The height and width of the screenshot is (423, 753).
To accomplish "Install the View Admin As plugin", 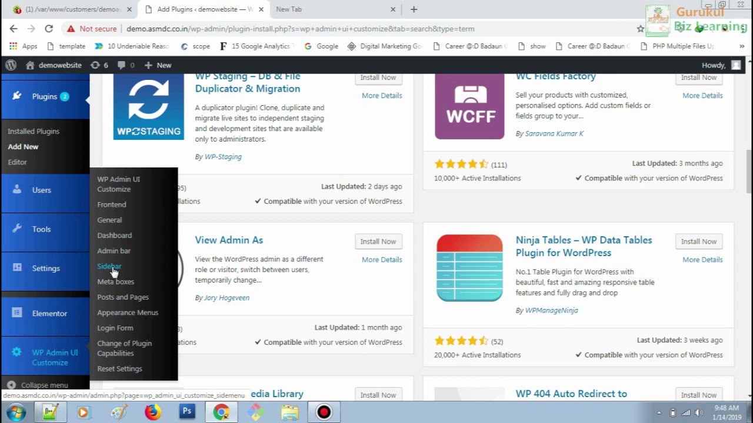I will (x=378, y=241).
